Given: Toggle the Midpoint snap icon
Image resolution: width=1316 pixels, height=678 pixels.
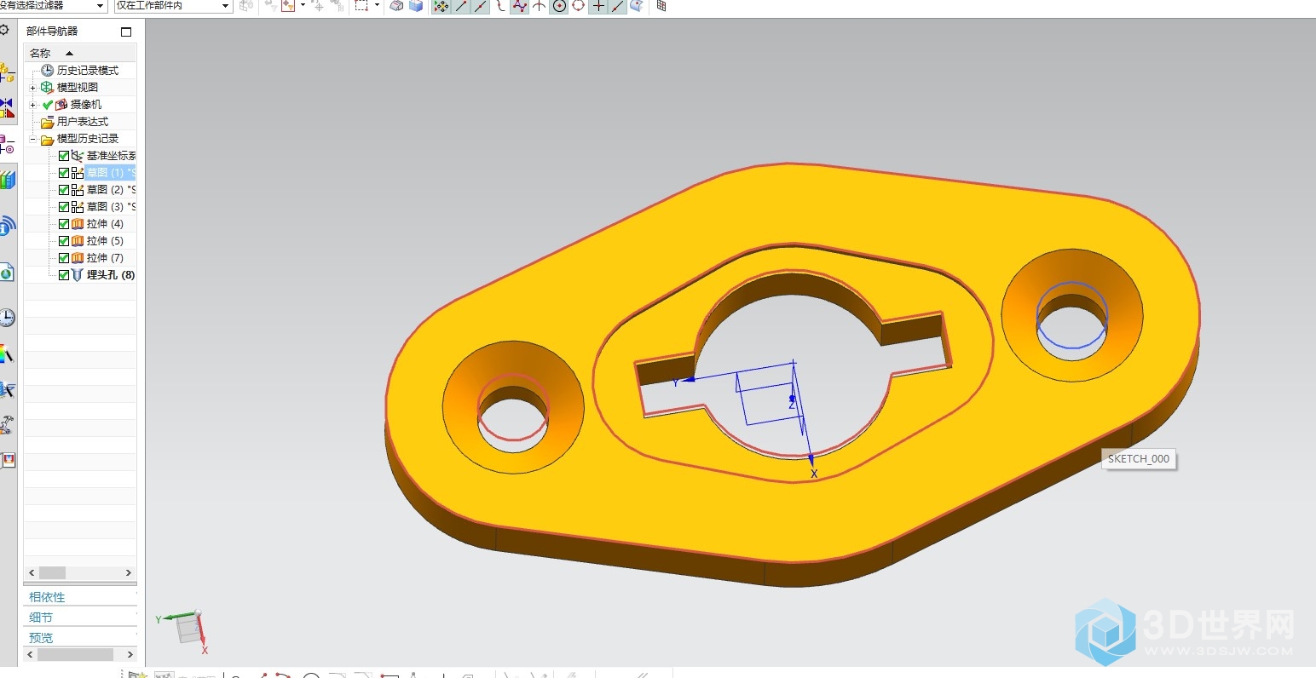Looking at the screenshot, I should tap(481, 6).
